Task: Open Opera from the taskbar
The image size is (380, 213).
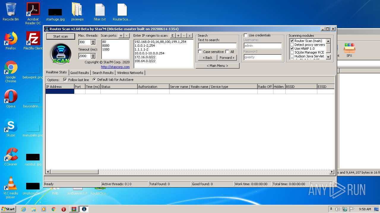Action: (x=64, y=209)
